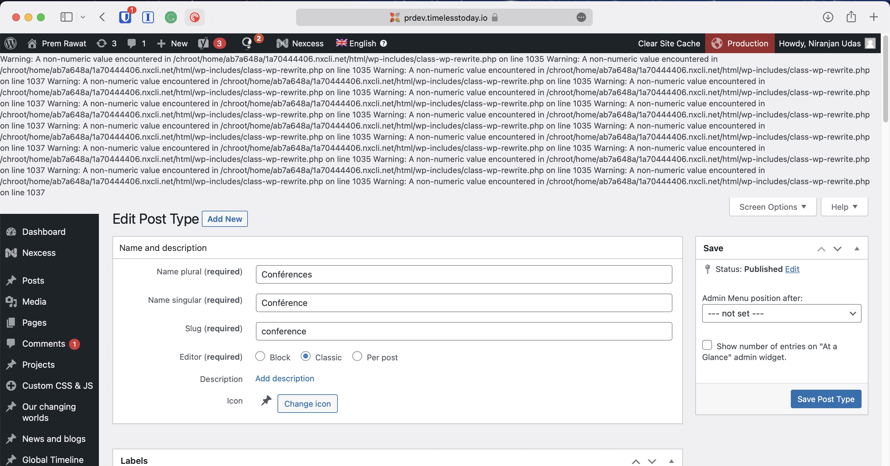This screenshot has width=890, height=466.
Task: Open Admin Menu position after dropdown
Action: 782,313
